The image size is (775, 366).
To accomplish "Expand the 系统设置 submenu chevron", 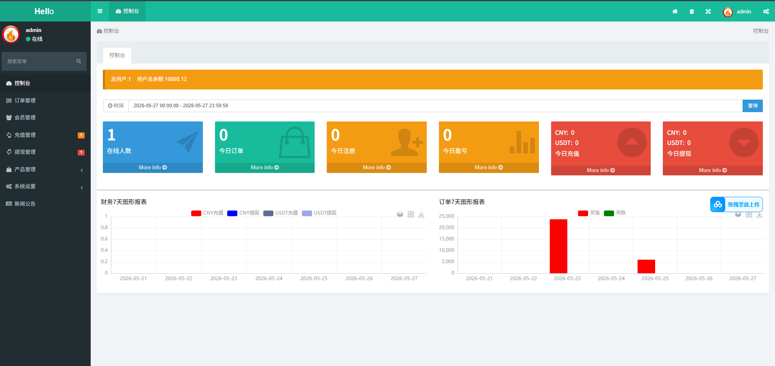I will coord(82,187).
